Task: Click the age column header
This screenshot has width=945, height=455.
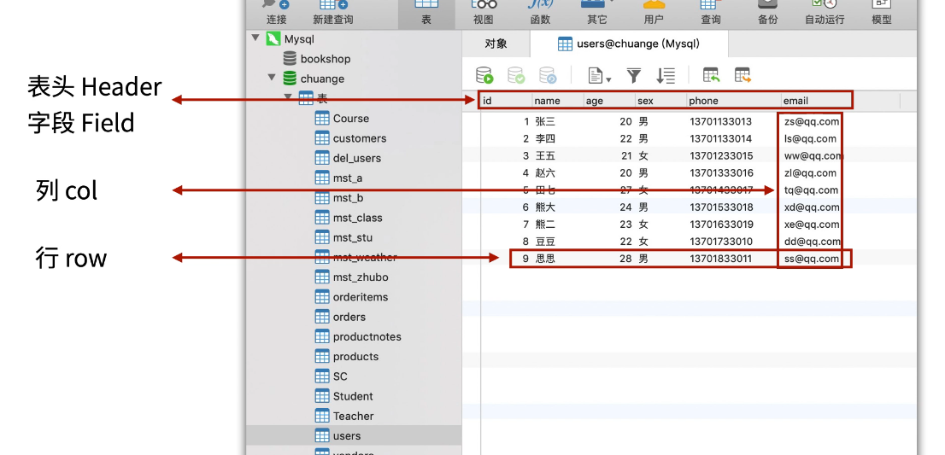Action: coord(609,101)
